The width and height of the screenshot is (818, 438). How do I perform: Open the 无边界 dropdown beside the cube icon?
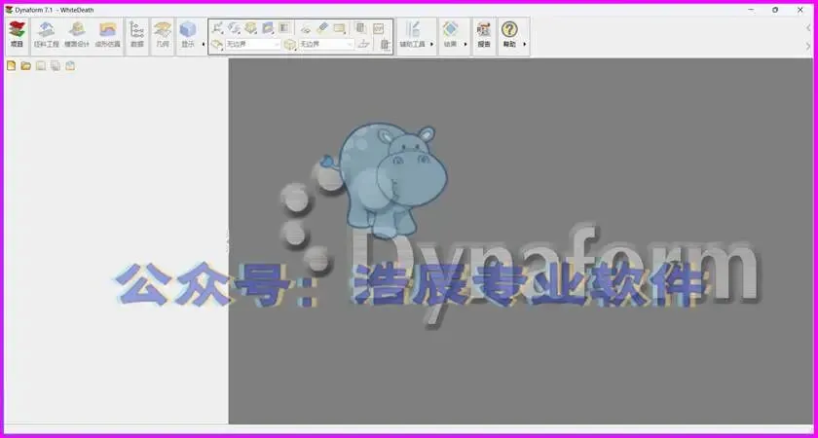click(326, 45)
